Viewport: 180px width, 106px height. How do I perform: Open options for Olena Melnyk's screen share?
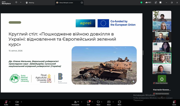tap(82, 3)
